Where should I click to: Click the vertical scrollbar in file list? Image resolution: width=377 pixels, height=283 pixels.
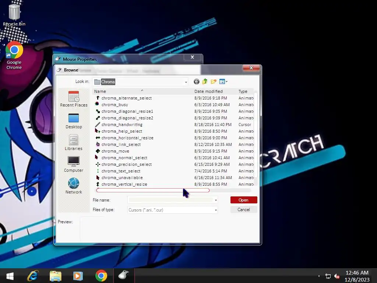coord(256,135)
